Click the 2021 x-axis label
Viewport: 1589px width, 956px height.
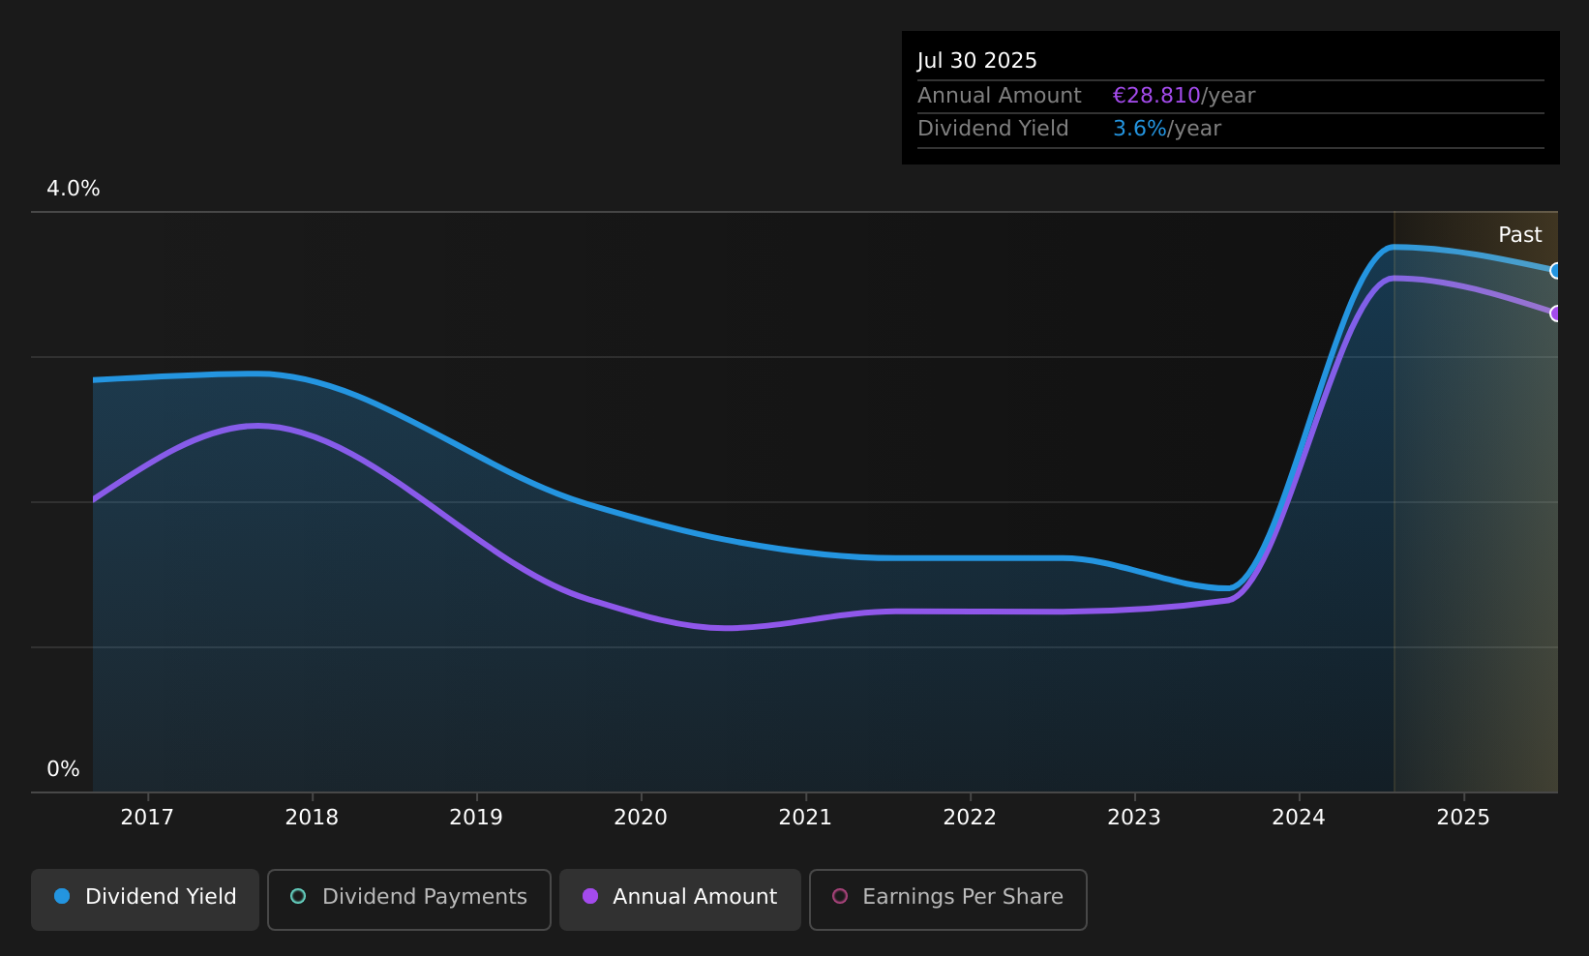[805, 818]
